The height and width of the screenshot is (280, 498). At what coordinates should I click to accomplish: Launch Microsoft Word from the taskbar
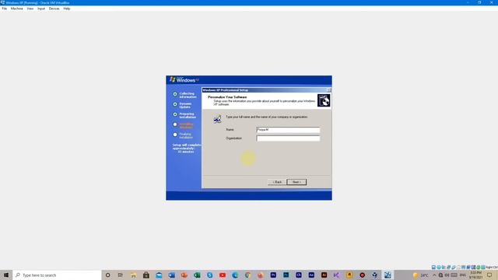171,275
